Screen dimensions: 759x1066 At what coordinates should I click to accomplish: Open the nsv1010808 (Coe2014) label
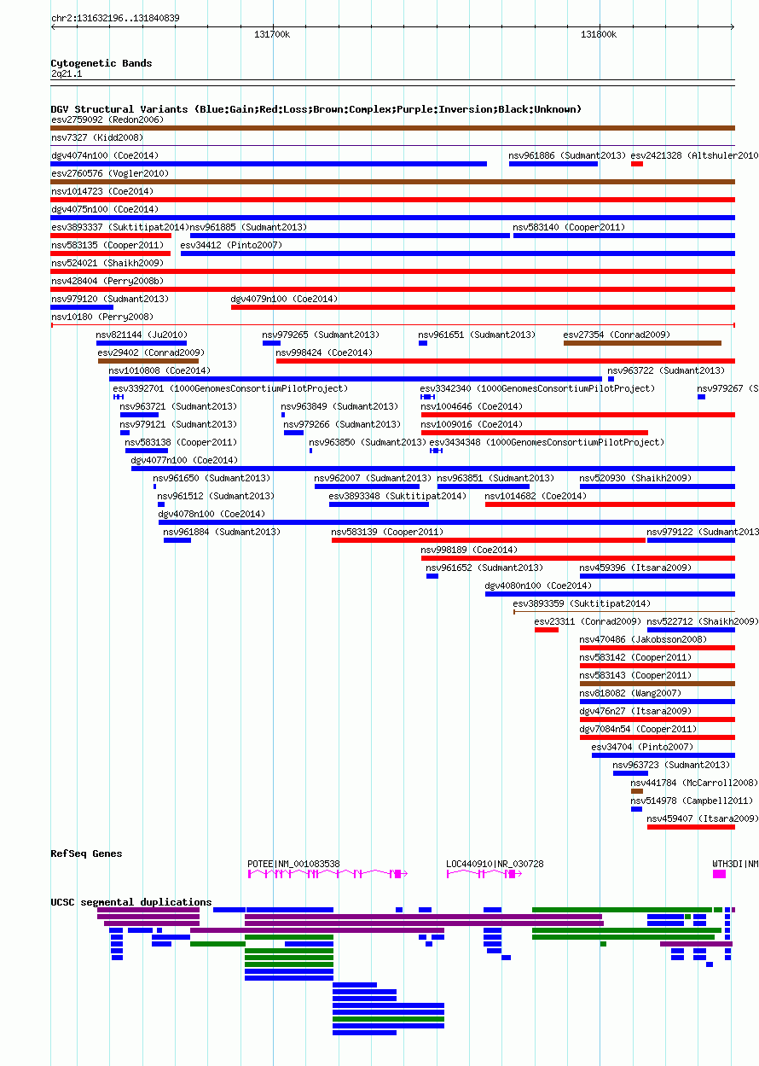click(x=159, y=370)
